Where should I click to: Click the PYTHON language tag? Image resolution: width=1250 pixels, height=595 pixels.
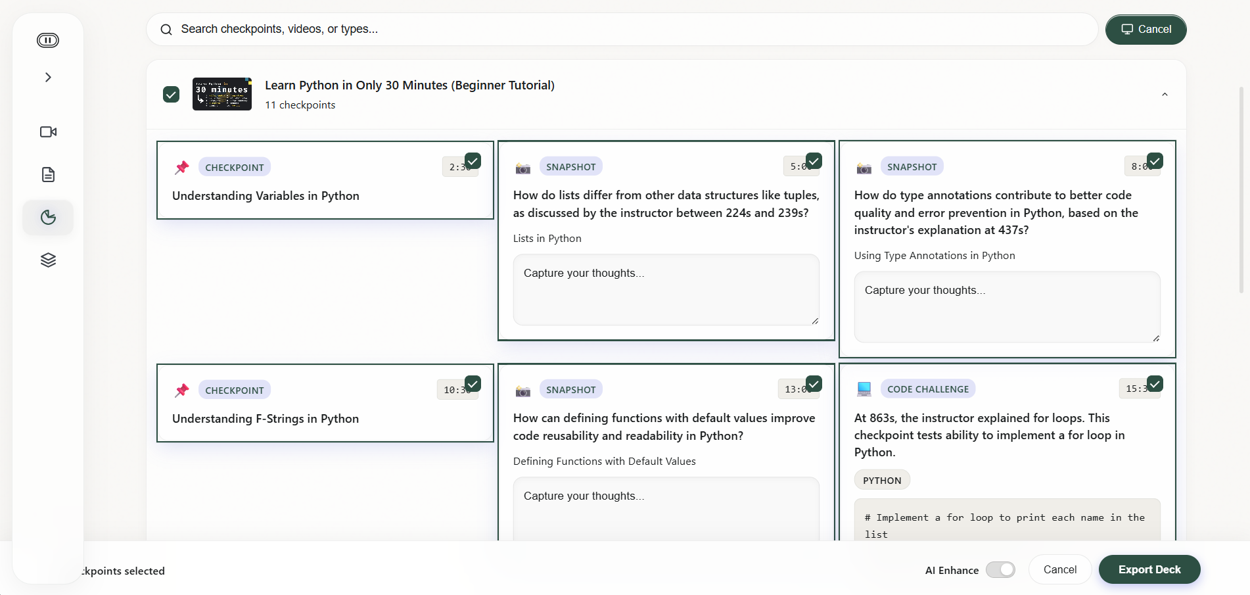point(881,481)
